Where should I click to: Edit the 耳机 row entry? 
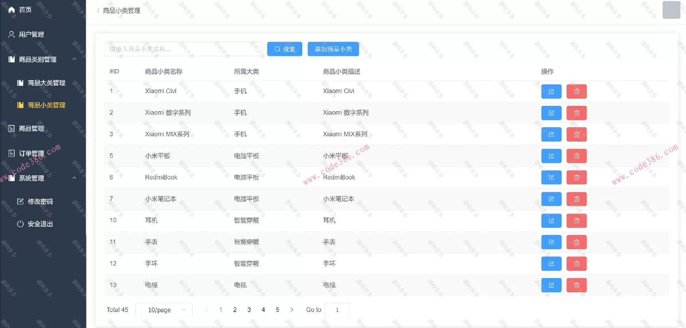(551, 220)
